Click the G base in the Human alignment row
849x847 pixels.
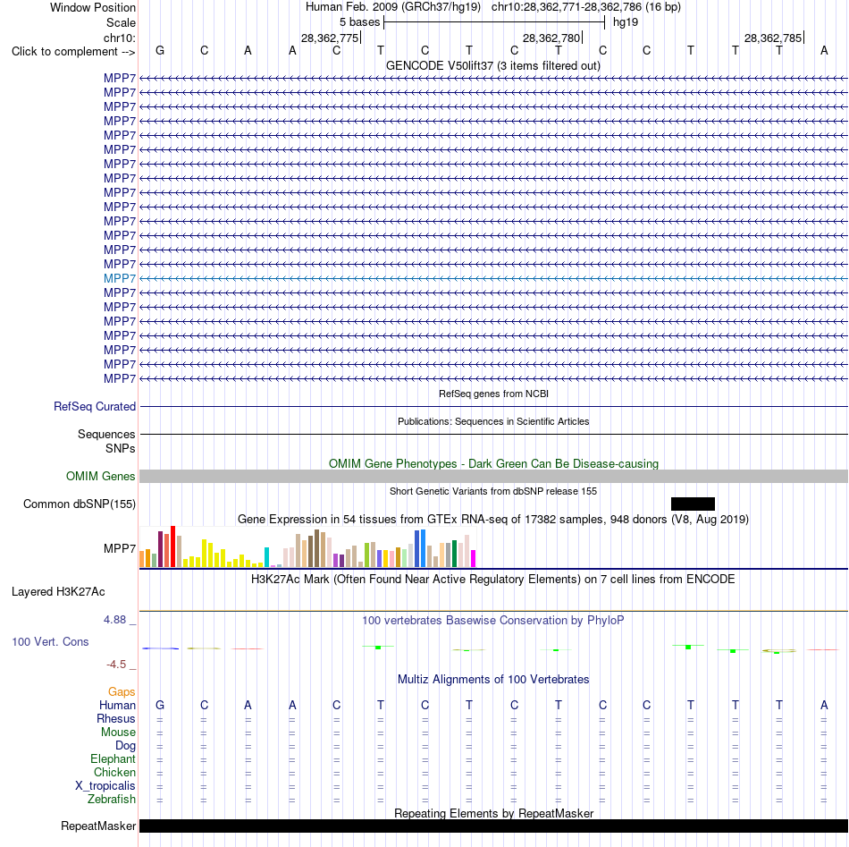(x=160, y=705)
